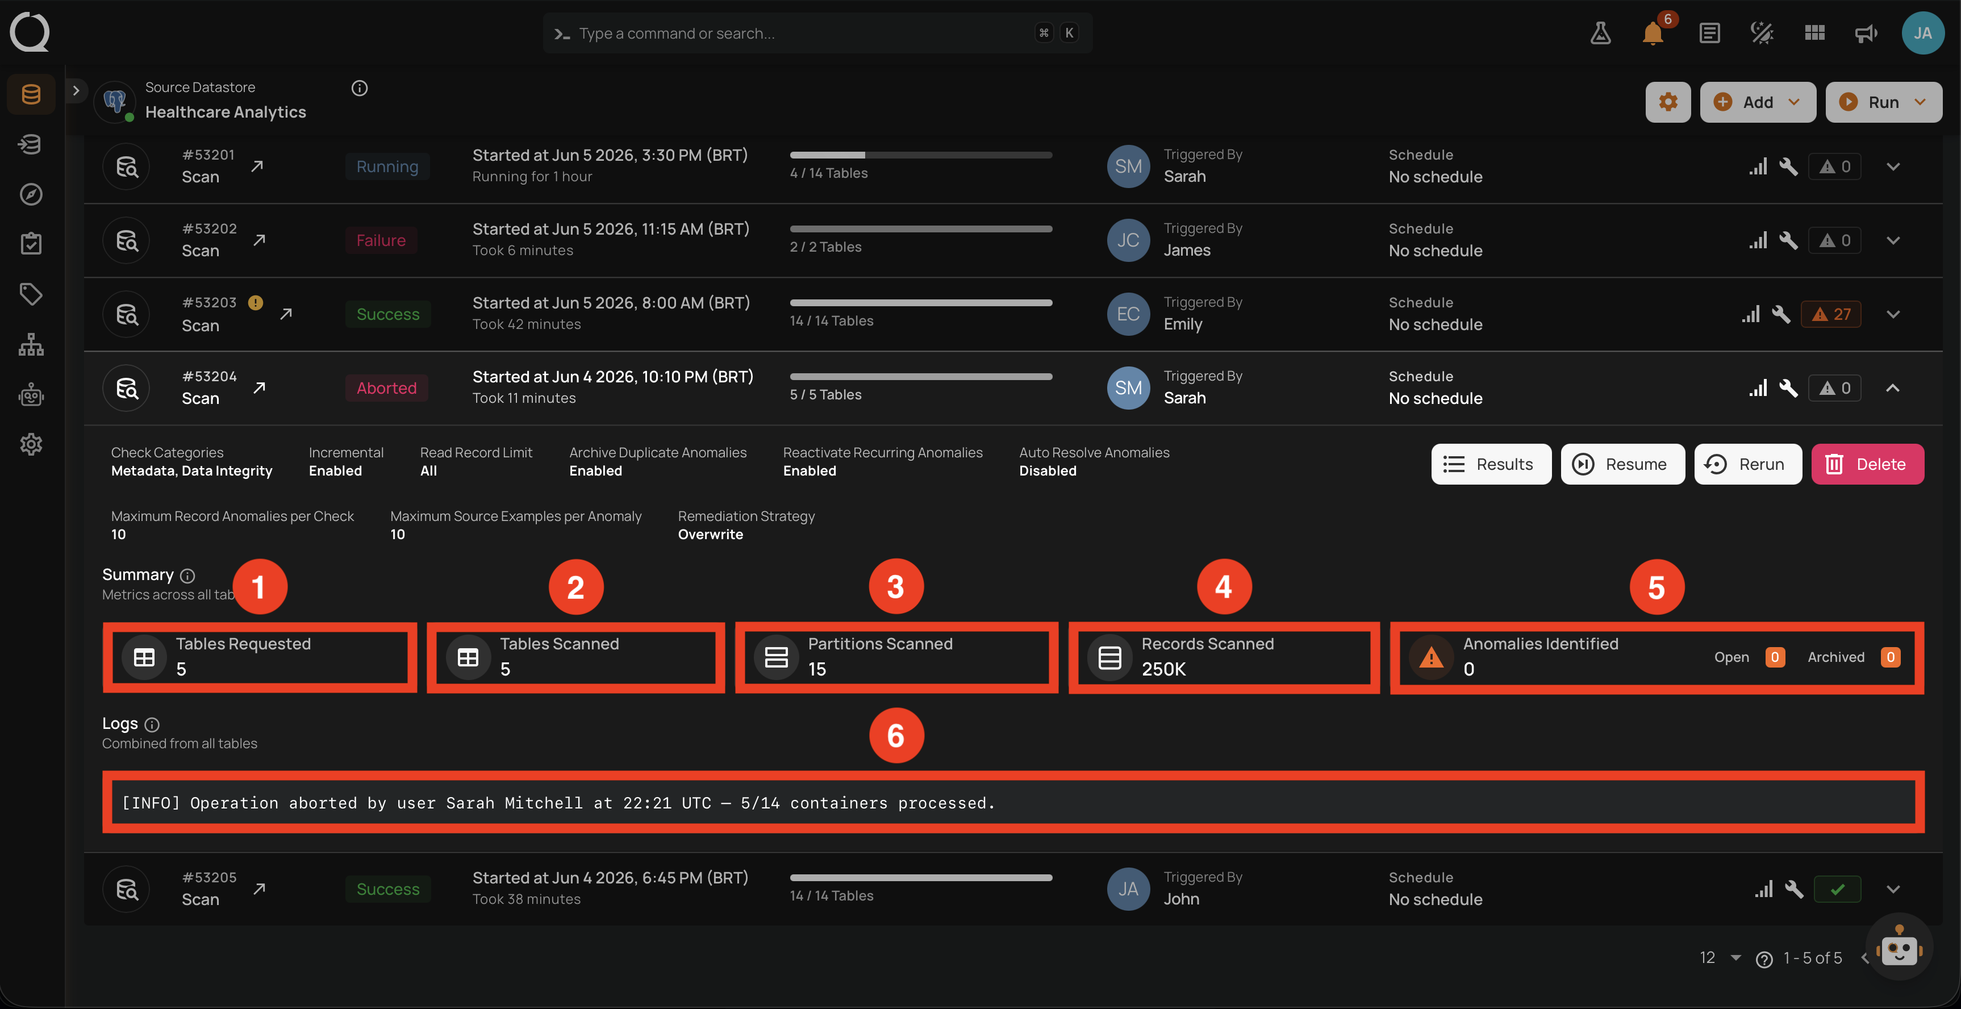Click the green check badge on scan #53205
The width and height of the screenshot is (1961, 1009).
(1837, 889)
